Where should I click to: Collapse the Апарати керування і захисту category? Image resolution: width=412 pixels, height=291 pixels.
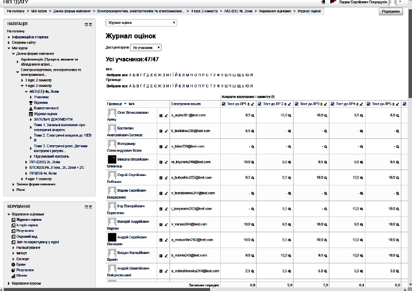[273, 97]
